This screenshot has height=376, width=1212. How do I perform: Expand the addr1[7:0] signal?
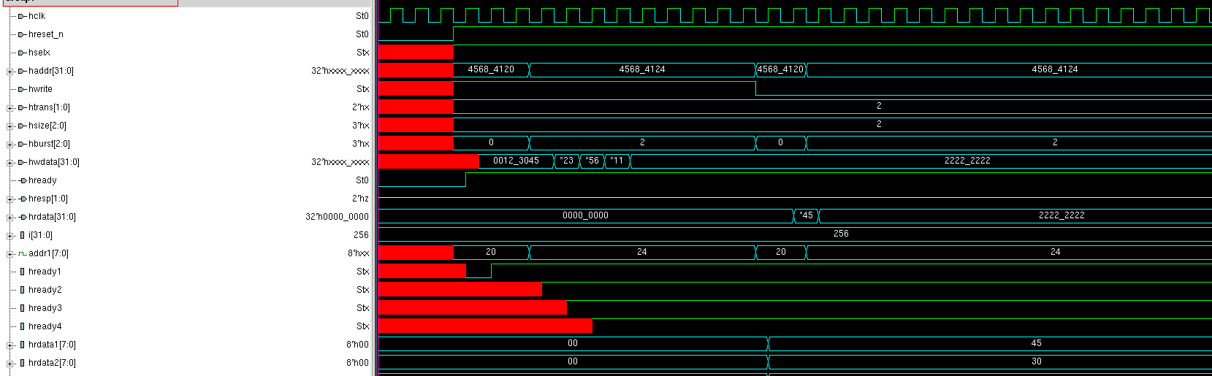pos(9,253)
